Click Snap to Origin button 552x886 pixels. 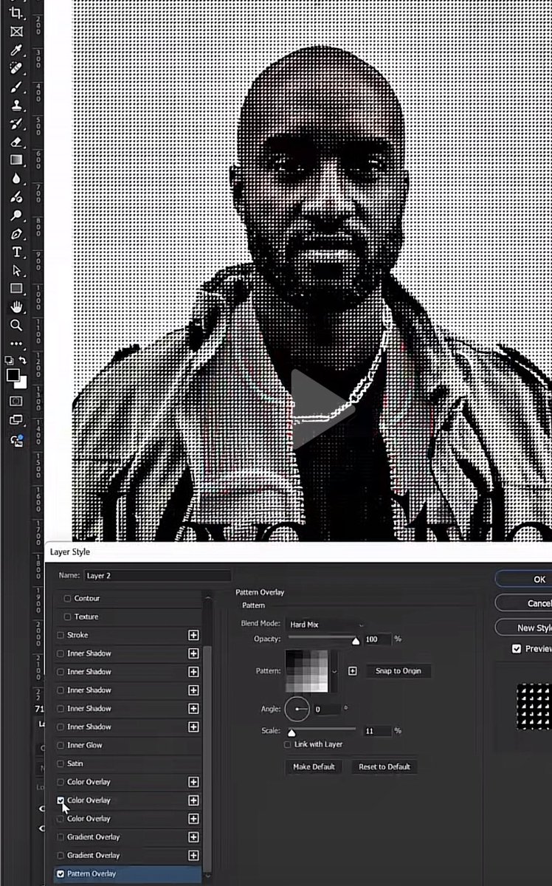(x=398, y=671)
